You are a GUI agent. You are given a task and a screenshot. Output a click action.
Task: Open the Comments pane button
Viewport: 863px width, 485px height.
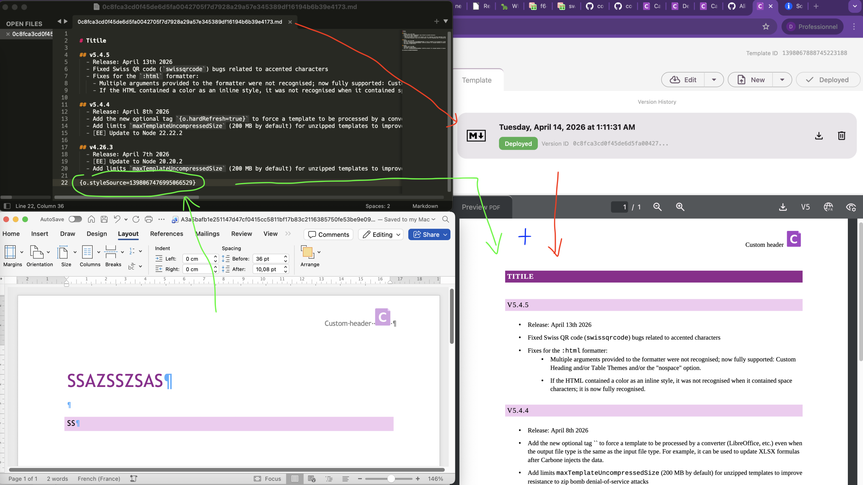tap(329, 234)
